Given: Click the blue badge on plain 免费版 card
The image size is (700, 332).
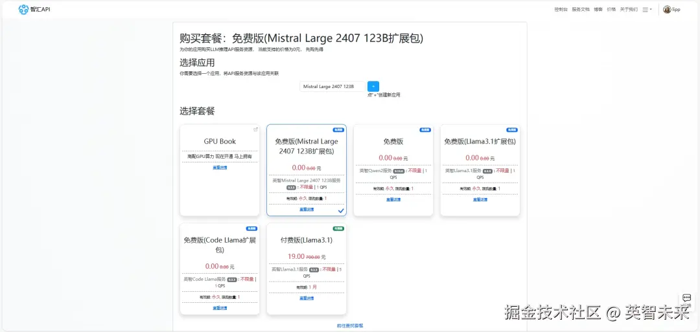Looking at the screenshot, I should (x=425, y=130).
